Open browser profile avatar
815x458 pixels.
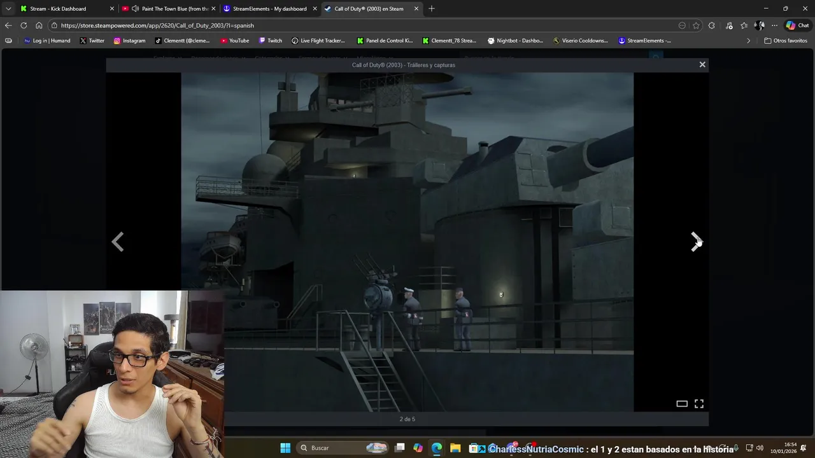tap(759, 25)
